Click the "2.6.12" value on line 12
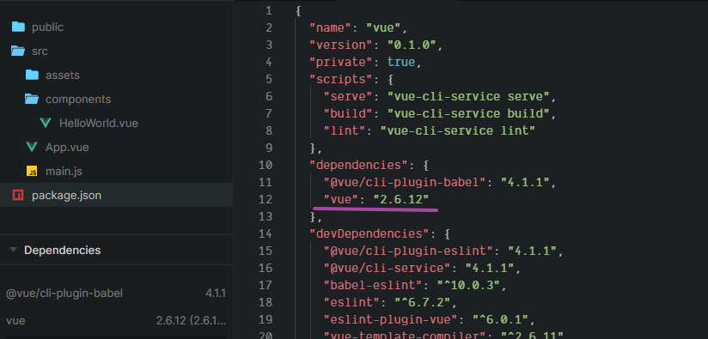The width and height of the screenshot is (708, 339). tap(401, 199)
